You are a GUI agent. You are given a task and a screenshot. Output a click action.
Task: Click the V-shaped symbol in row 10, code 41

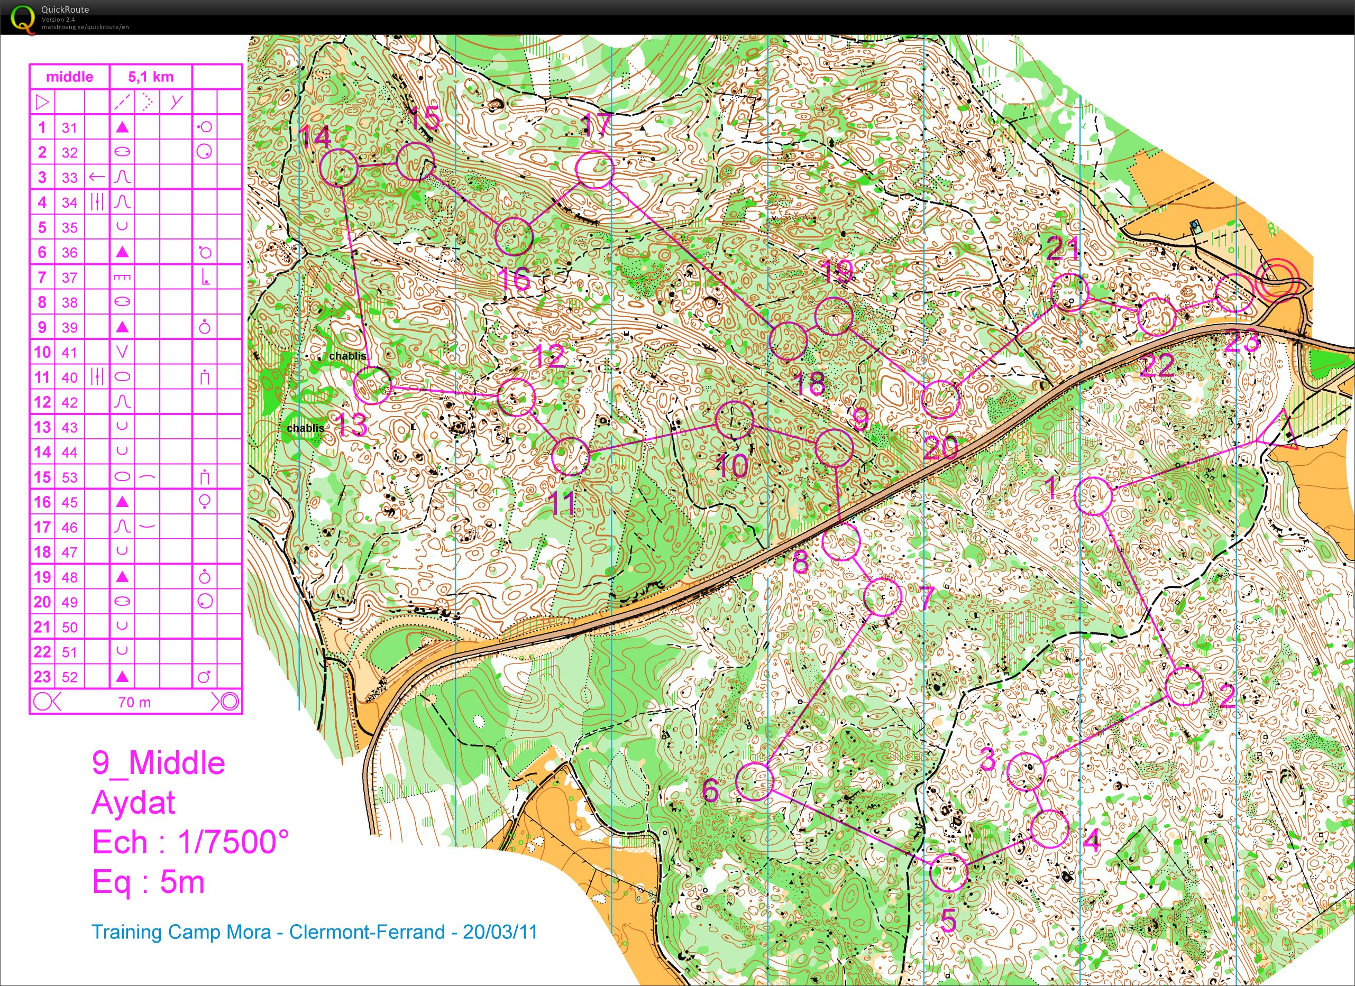coord(122,352)
